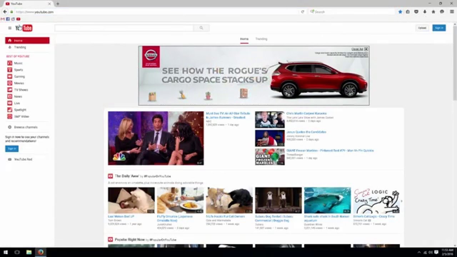Open a new tab with the plus button

(x=57, y=4)
